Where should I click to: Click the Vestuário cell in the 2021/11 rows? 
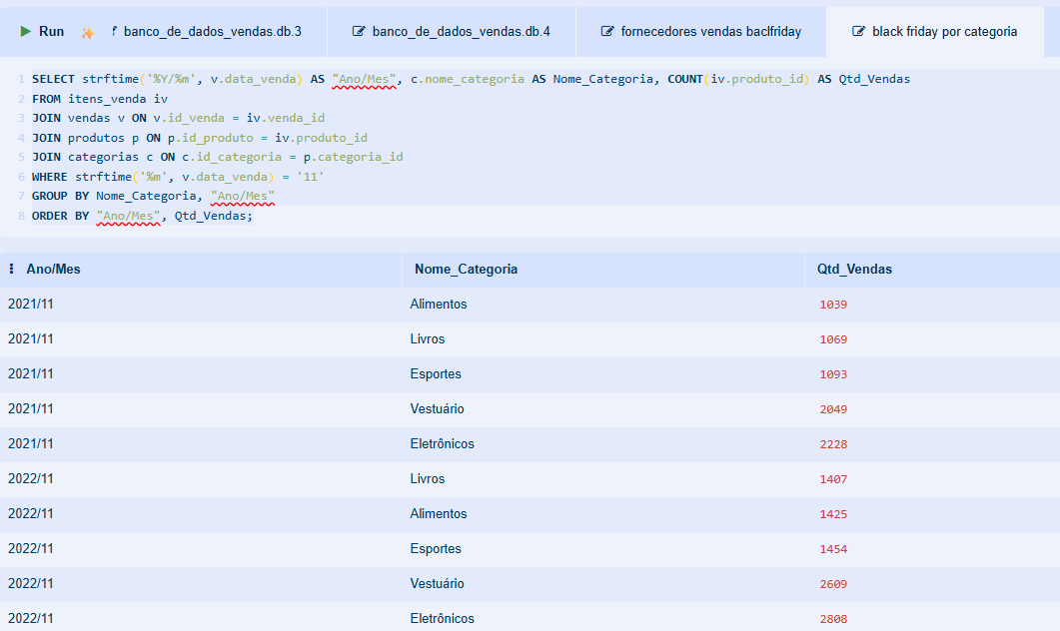tap(437, 408)
